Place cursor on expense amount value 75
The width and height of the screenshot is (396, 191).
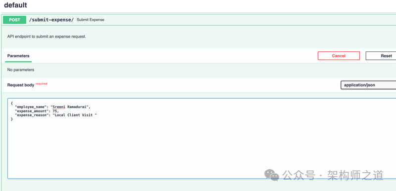pos(55,111)
